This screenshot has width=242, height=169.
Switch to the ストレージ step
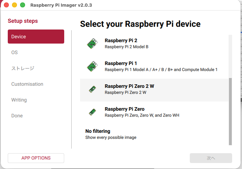coord(23,68)
